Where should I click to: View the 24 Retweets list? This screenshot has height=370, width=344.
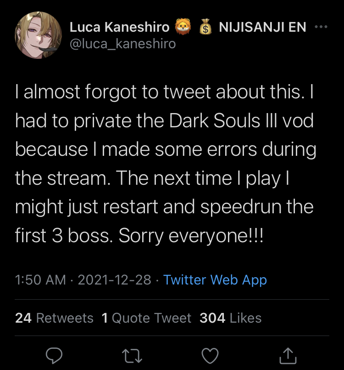54,318
